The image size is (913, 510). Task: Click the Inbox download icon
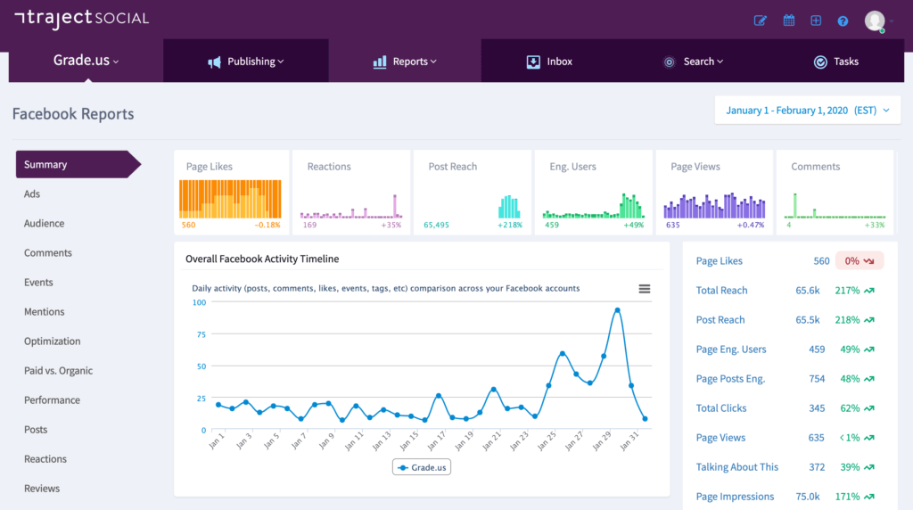coord(533,62)
